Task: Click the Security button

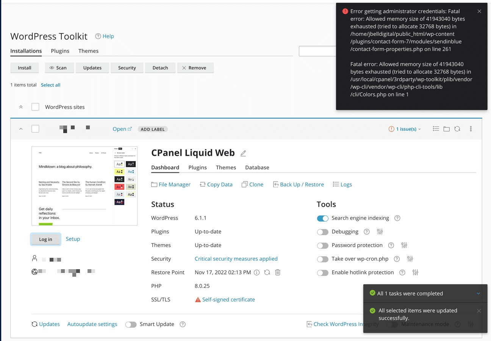Action: click(x=127, y=68)
